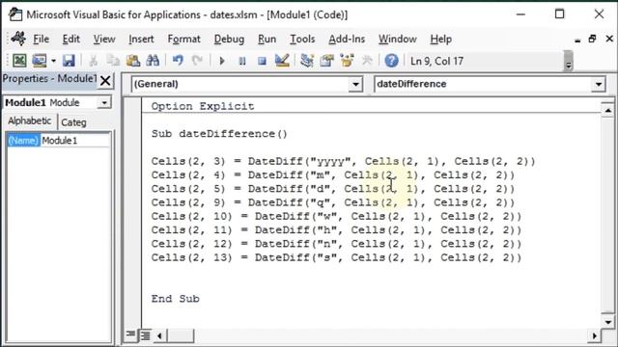Maximize the VBA application window
Viewport: 618px width, 347px height.
(x=559, y=14)
